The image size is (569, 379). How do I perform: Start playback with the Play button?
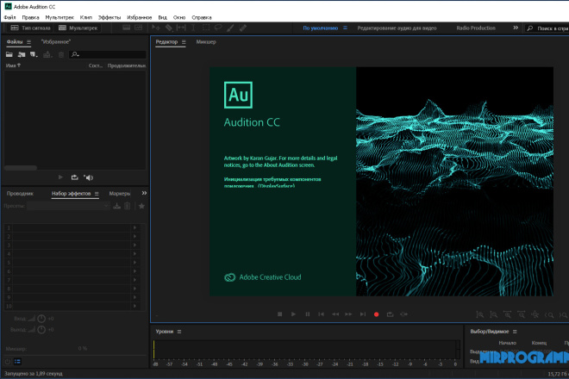point(293,314)
